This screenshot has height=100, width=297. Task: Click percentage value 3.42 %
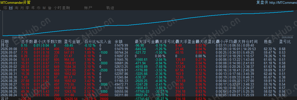tap(90, 81)
